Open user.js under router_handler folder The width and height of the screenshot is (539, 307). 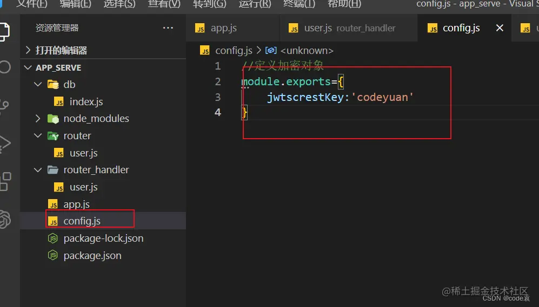click(x=84, y=187)
